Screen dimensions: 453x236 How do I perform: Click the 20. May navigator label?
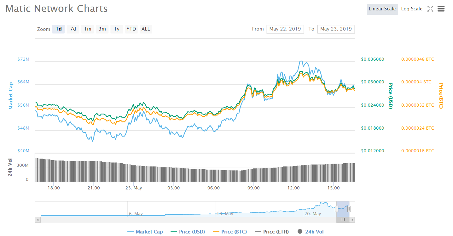click(313, 214)
